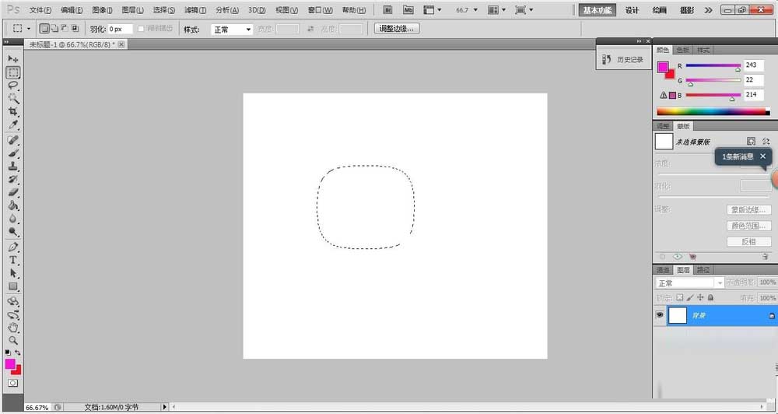This screenshot has width=778, height=414.
Task: Select the Spot Healing Brush tool
Action: [13, 140]
